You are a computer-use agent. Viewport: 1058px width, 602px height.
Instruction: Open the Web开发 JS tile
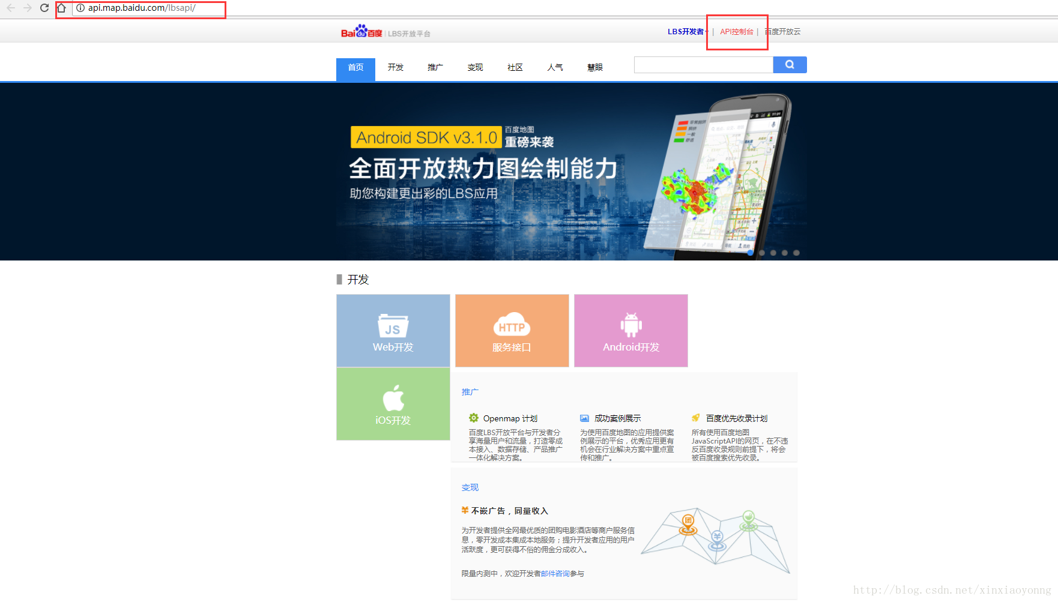coord(393,331)
